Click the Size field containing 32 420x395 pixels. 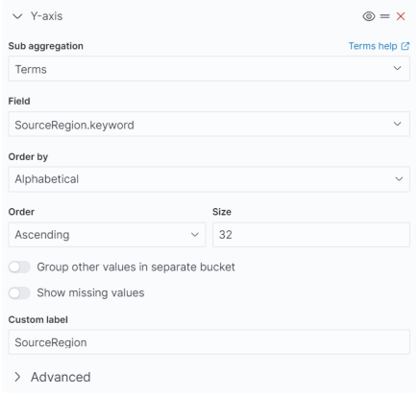tap(311, 235)
